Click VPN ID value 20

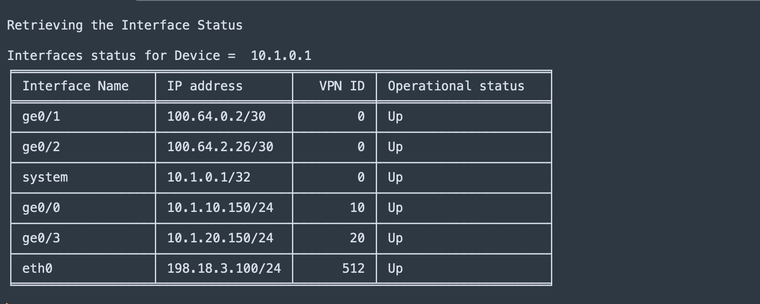(x=357, y=238)
